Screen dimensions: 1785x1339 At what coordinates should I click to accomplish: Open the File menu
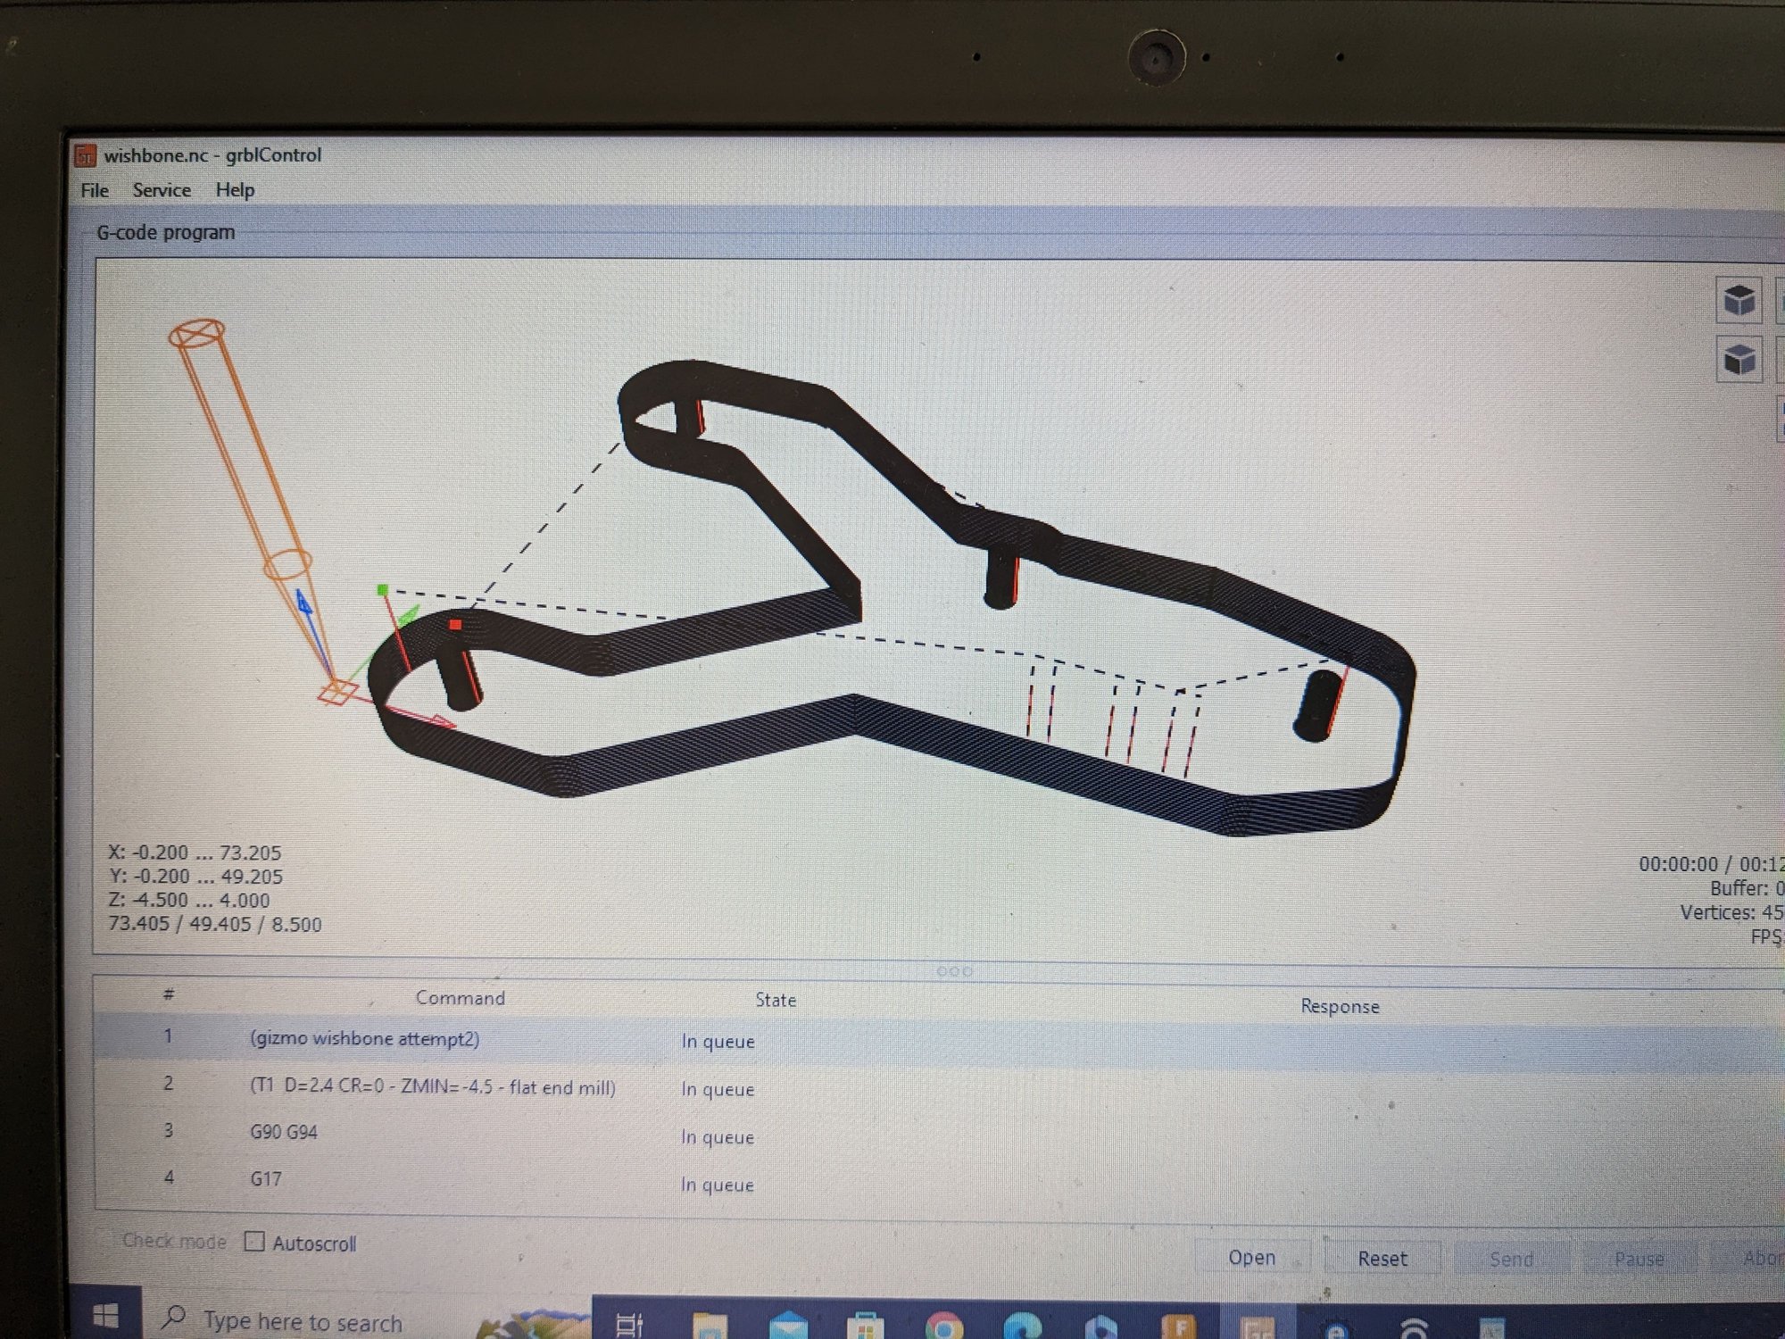94,190
